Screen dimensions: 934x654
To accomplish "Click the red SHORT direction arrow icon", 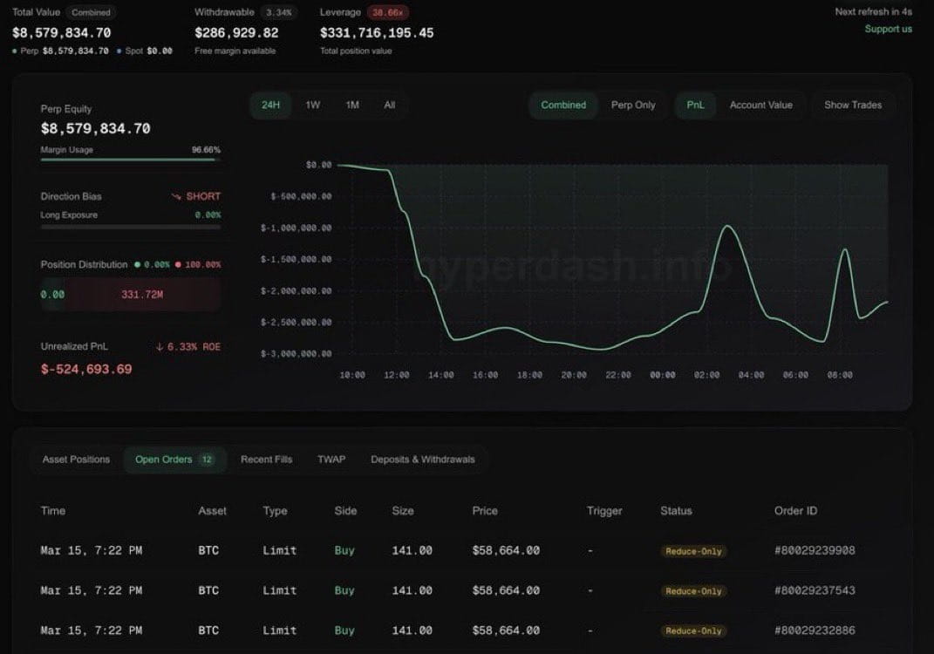I will click(x=176, y=196).
